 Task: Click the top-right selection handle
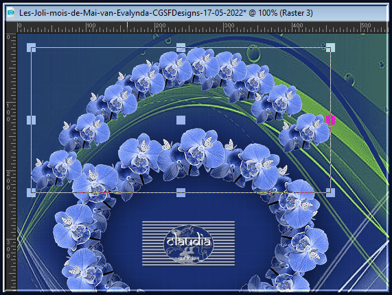click(330, 48)
